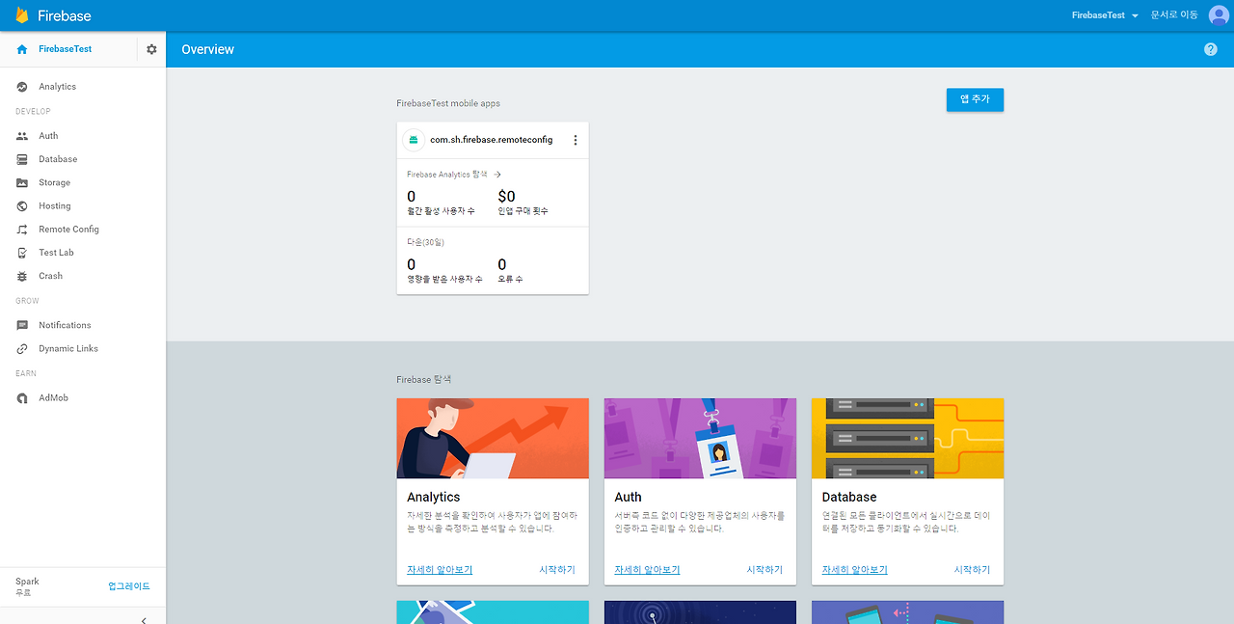Viewport: 1234px width, 624px height.
Task: Click 자세히 알아보기 on Analytics card
Action: click(x=440, y=570)
